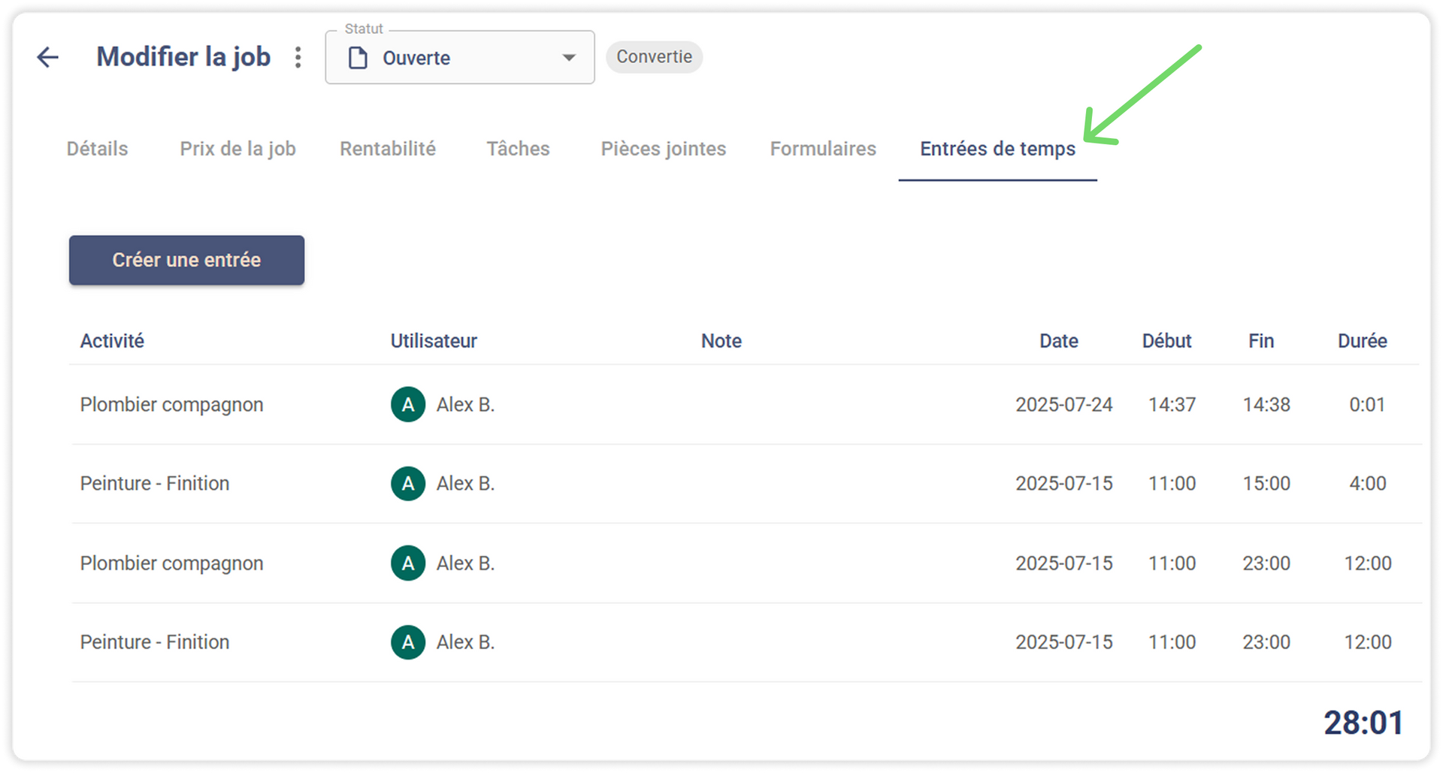
Task: Select Plombier compagnon entry dated 2025-07-24
Action: [x=746, y=405]
